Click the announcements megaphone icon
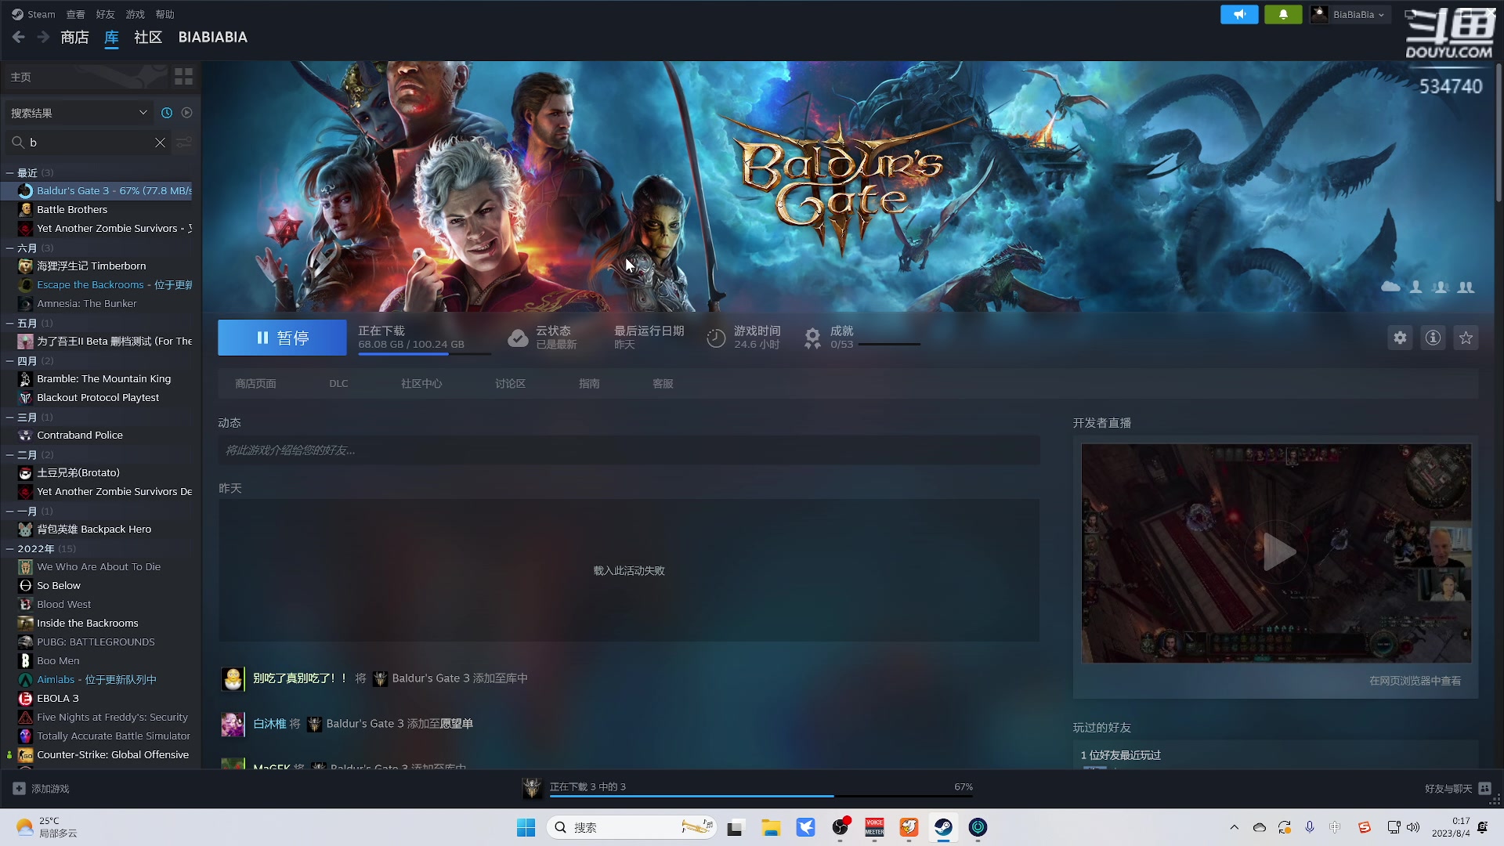Viewport: 1504px width, 846px height. [1239, 14]
